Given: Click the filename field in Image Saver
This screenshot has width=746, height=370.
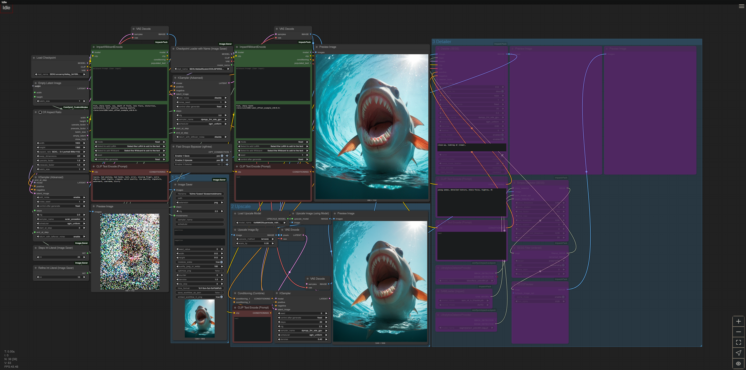Looking at the screenshot, I should tap(200, 194).
